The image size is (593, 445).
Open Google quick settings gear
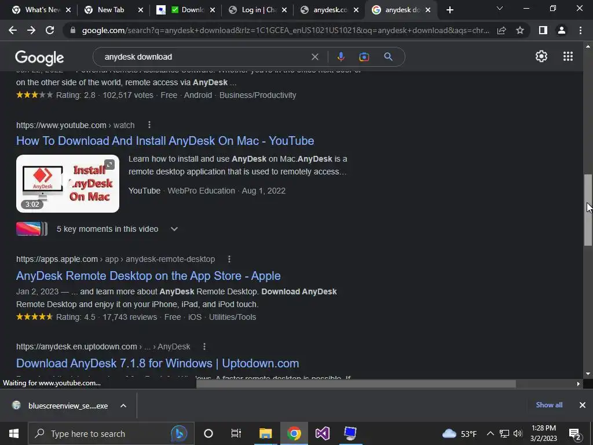click(541, 56)
